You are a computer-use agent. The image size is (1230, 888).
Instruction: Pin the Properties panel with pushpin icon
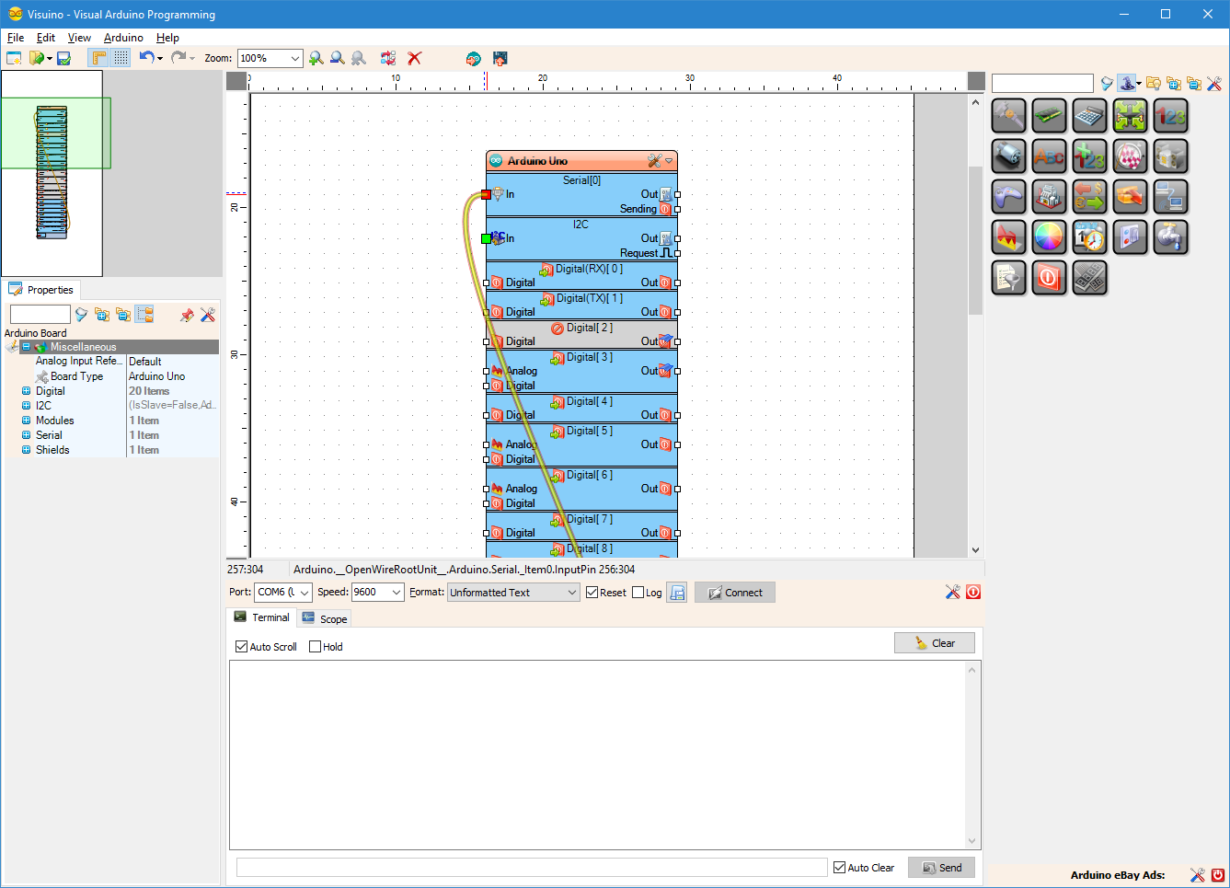[x=187, y=315]
